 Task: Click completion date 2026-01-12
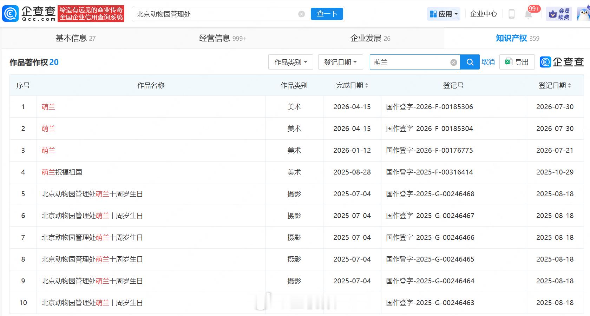(352, 150)
